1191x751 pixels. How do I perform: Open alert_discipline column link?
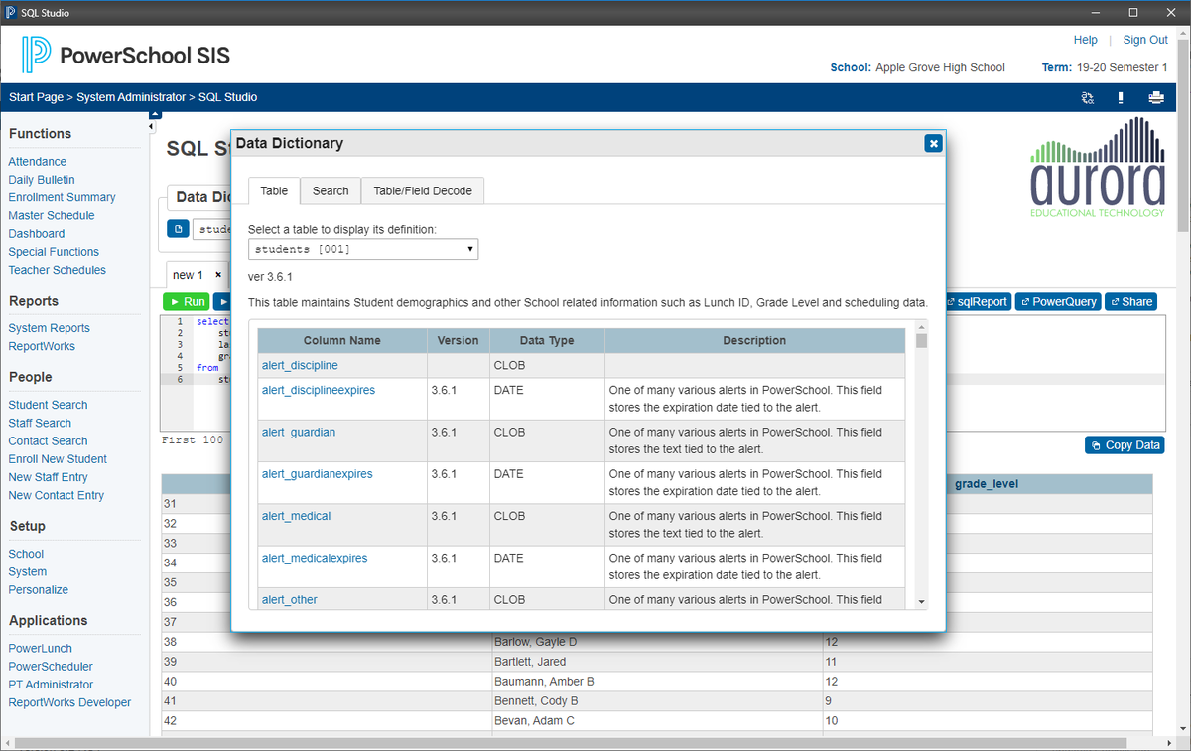coord(300,366)
